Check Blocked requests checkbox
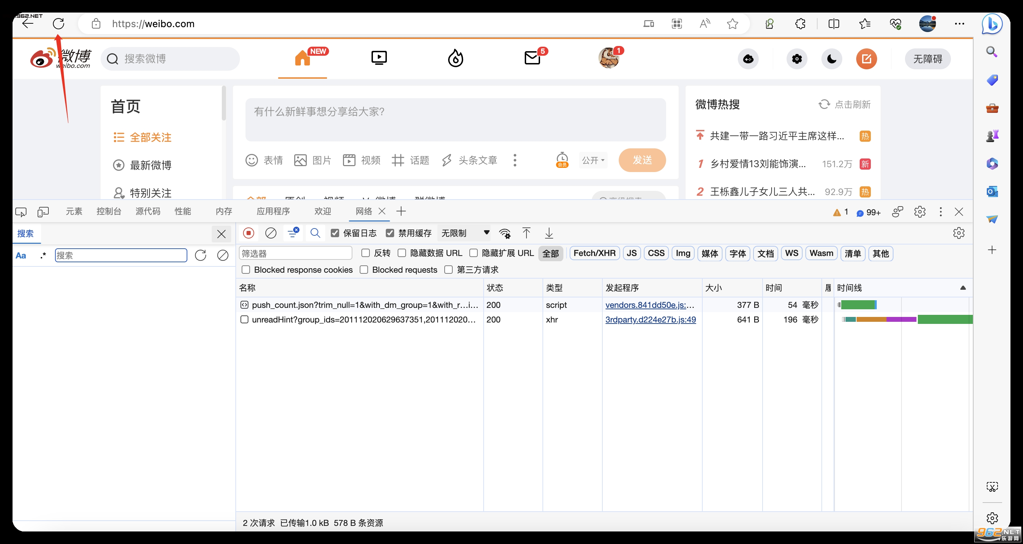Viewport: 1023px width, 544px height. coord(364,270)
